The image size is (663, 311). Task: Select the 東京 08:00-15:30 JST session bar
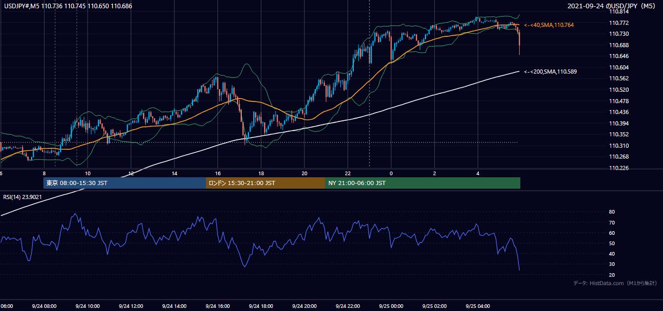(x=125, y=183)
